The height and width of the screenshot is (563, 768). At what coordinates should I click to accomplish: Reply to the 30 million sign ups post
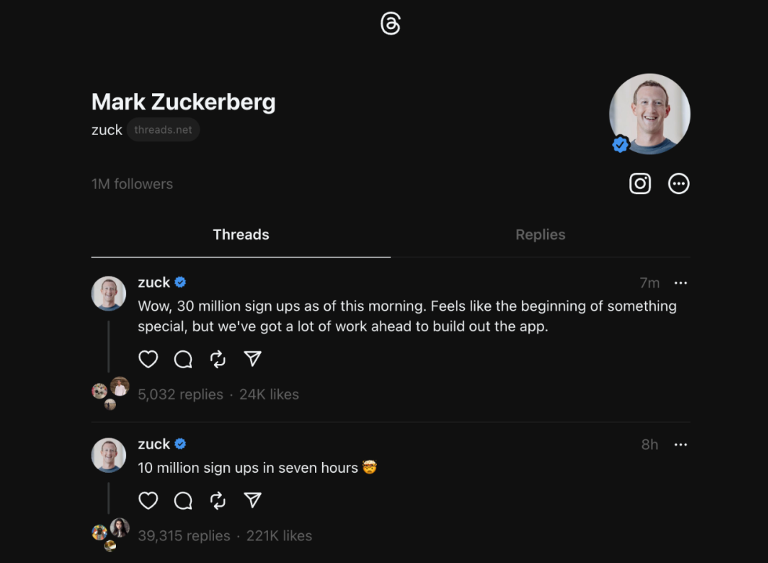(x=183, y=360)
